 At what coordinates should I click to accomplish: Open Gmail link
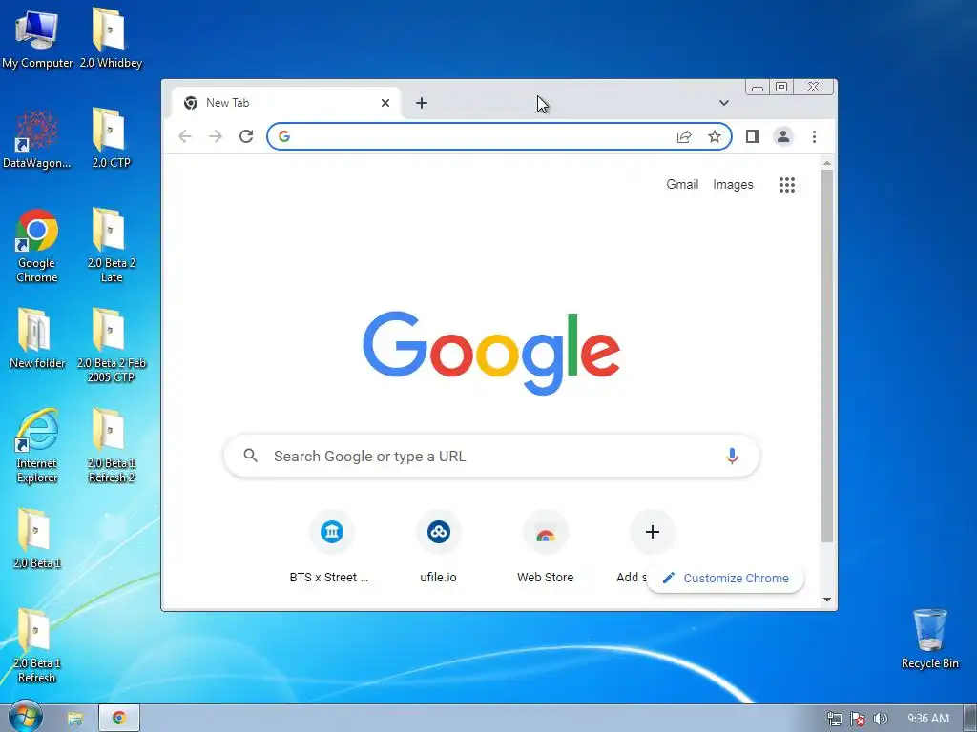coord(682,184)
